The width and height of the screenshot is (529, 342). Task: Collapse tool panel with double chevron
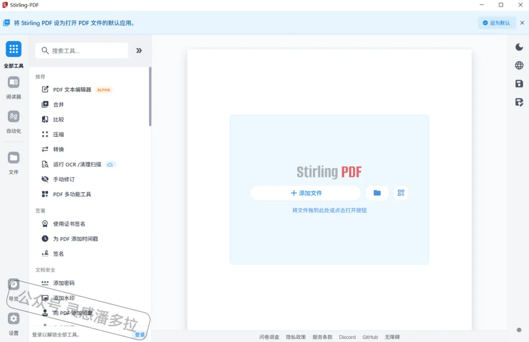(139, 50)
